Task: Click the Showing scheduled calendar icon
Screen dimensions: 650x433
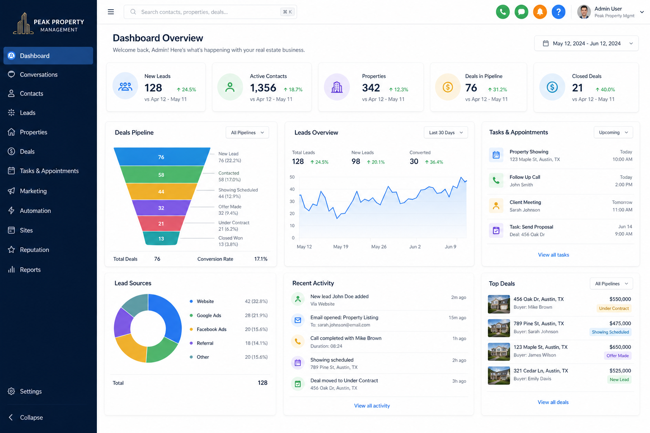Action: [298, 363]
